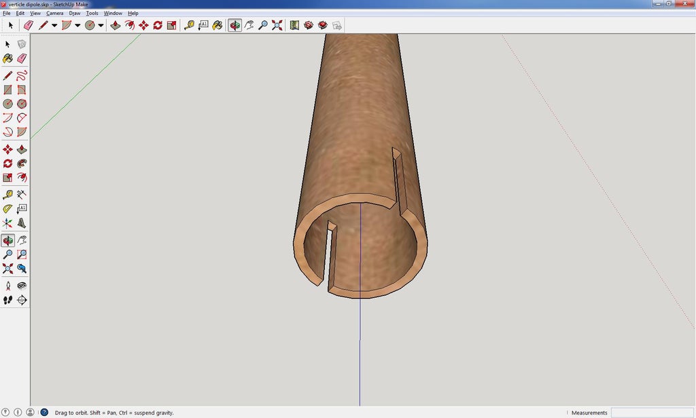This screenshot has height=418, width=696.
Task: Choose the Polygon tool
Action: 22,104
